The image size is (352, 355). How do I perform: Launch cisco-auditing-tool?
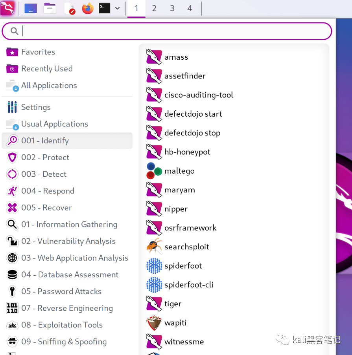(234, 95)
